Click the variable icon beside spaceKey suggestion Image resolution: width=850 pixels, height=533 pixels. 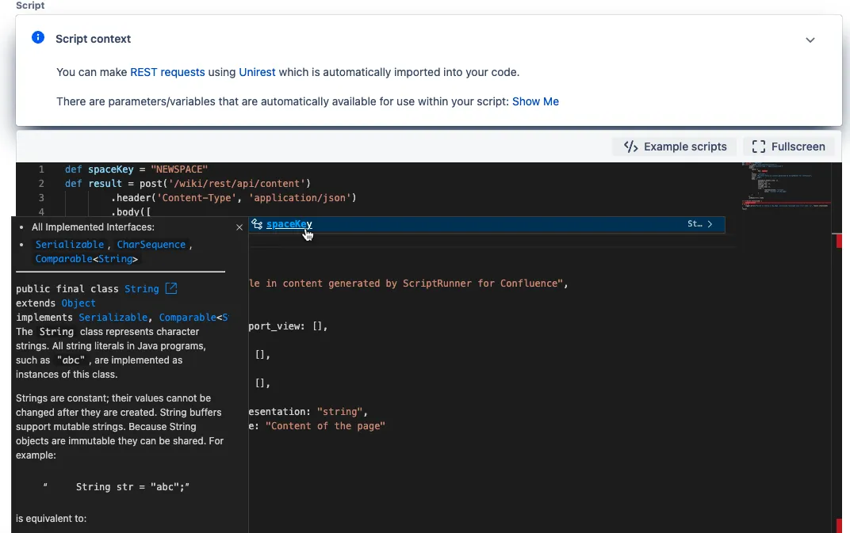coord(257,224)
